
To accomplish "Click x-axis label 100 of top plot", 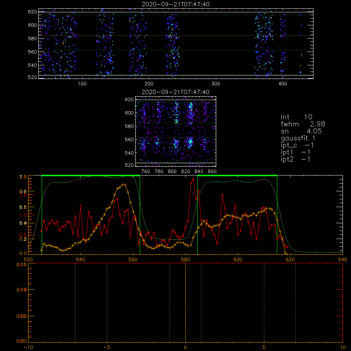I will point(82,84).
